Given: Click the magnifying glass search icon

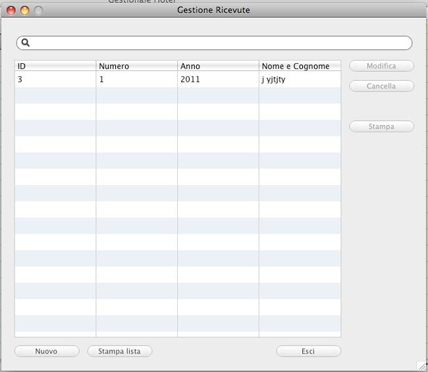Looking at the screenshot, I should tap(26, 43).
